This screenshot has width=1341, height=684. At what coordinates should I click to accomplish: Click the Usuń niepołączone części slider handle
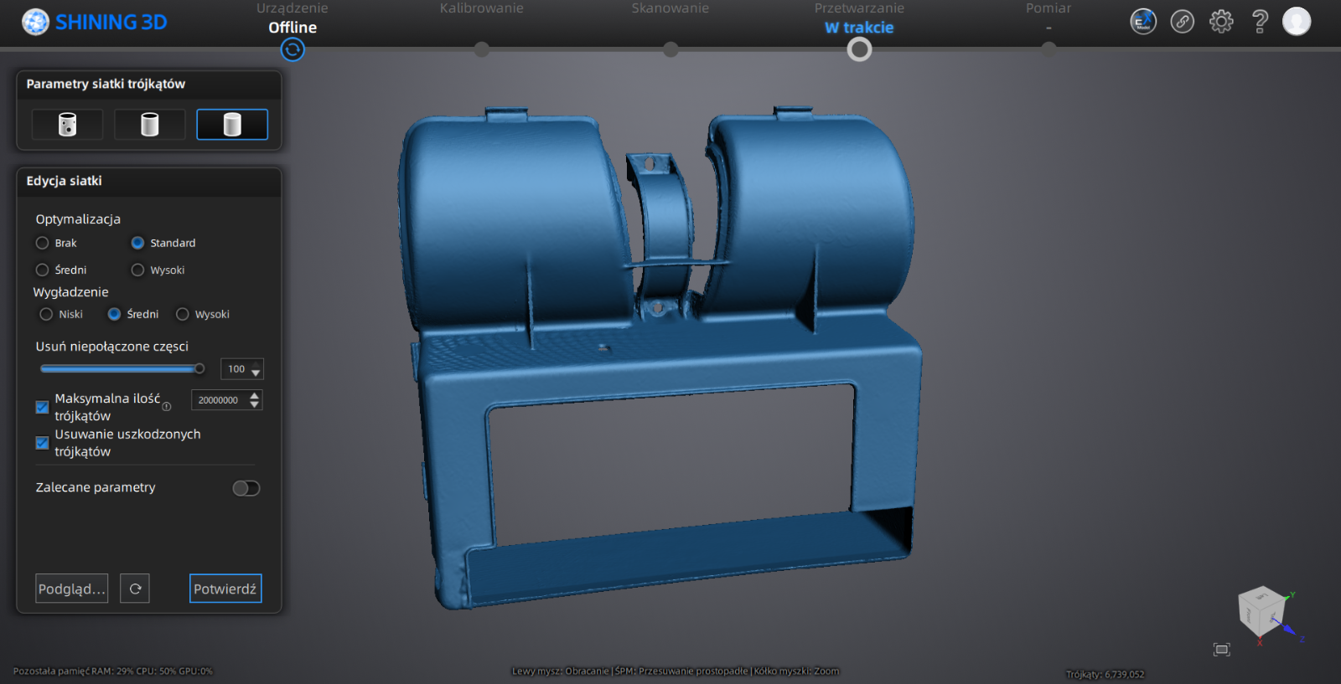pyautogui.click(x=199, y=369)
